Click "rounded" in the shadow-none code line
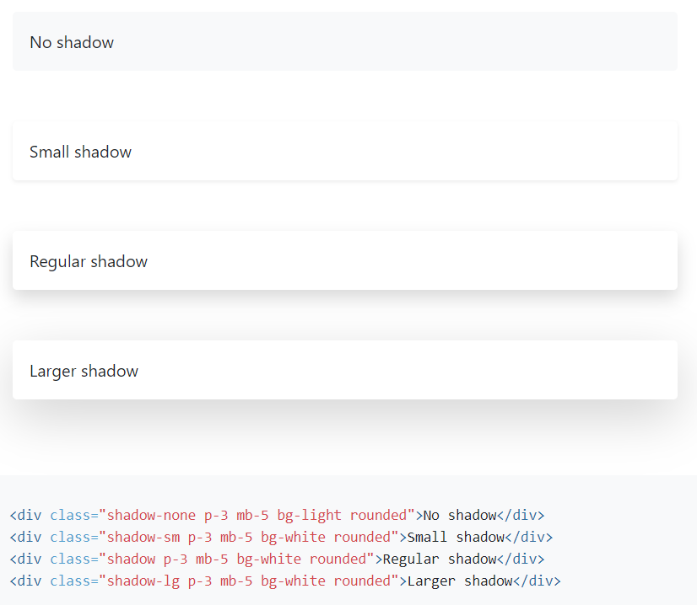 [378, 515]
